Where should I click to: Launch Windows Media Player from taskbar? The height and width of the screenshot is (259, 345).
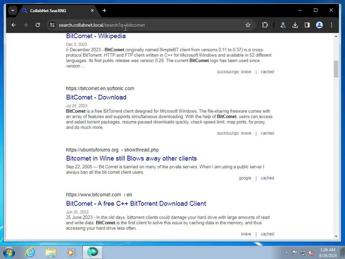71,252
